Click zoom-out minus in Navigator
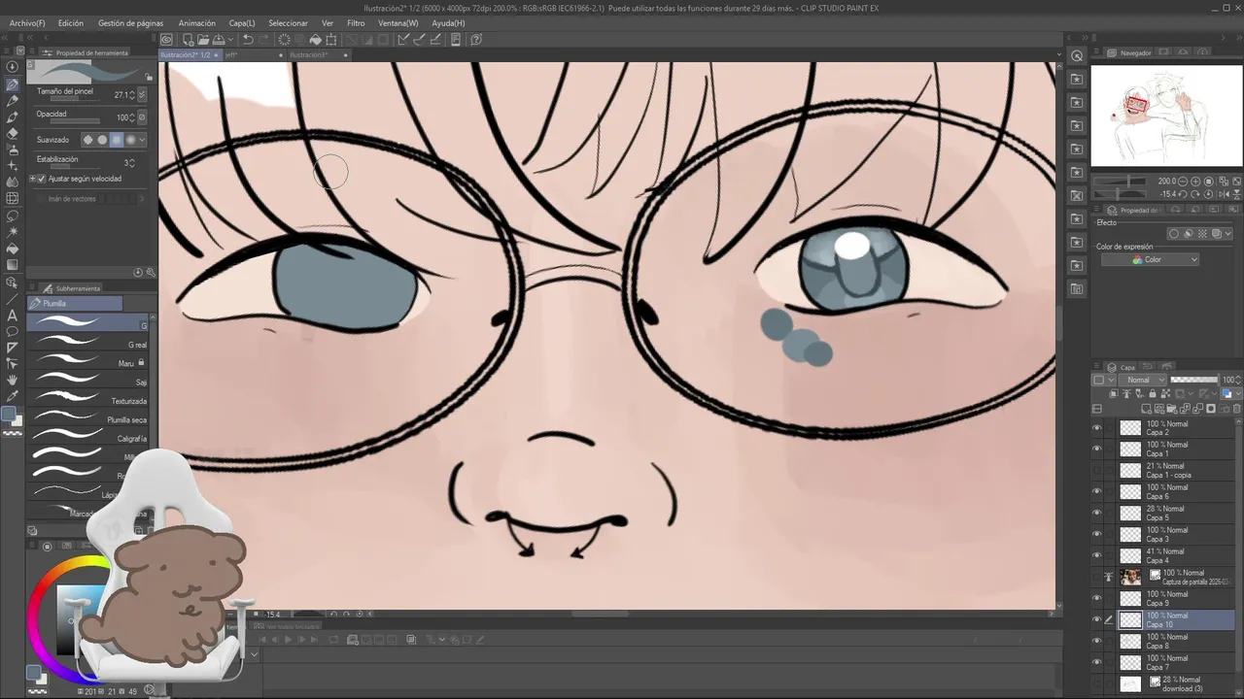The height and width of the screenshot is (699, 1244). [x=1183, y=182]
